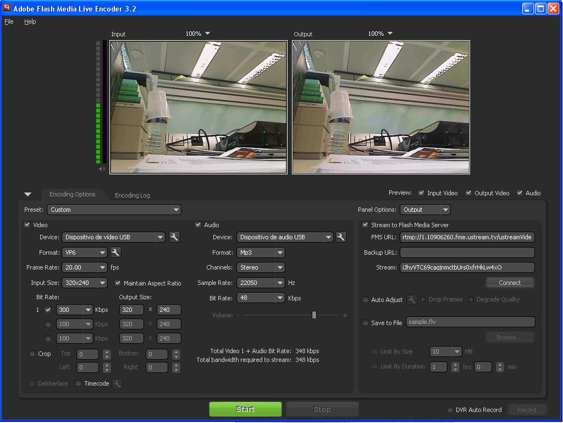
Task: Click the sample.flv file name field
Action: point(471,322)
